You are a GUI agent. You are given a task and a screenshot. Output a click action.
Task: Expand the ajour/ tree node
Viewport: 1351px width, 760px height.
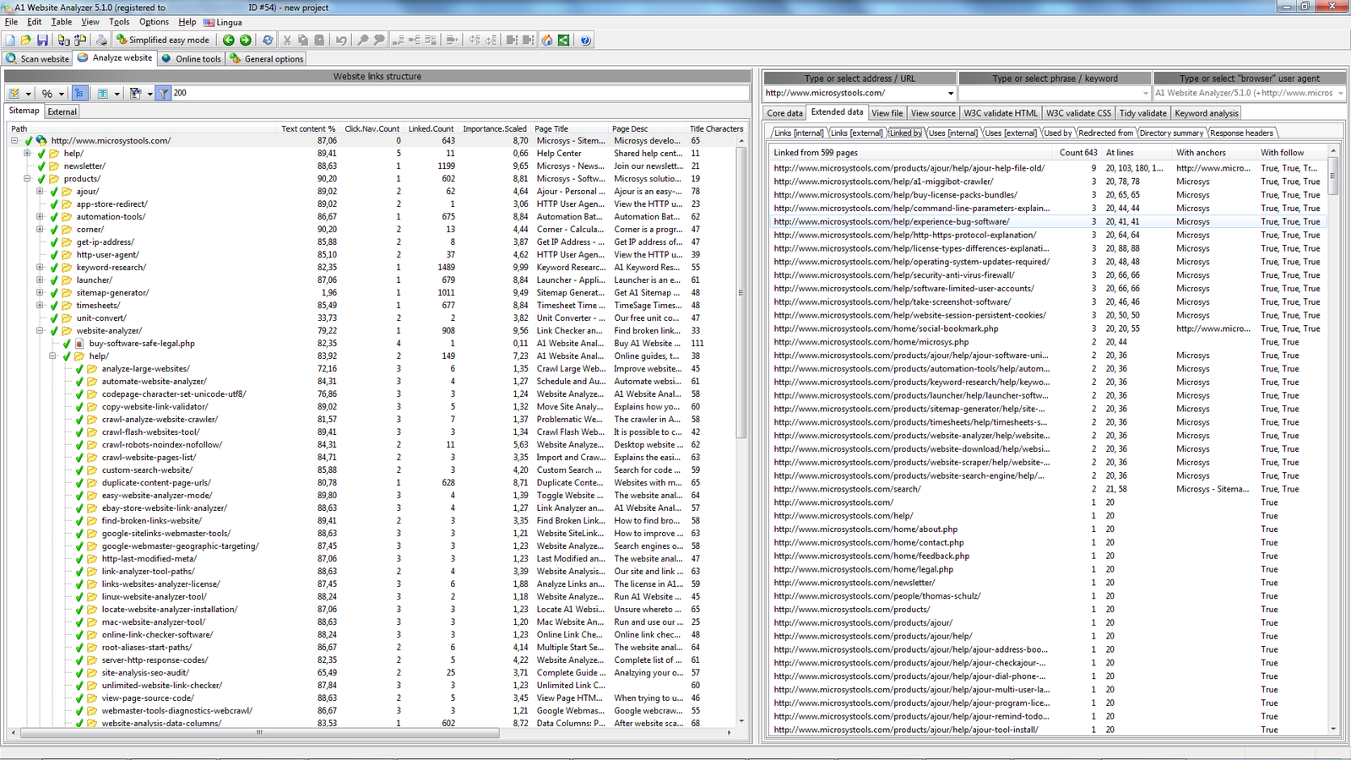point(40,192)
